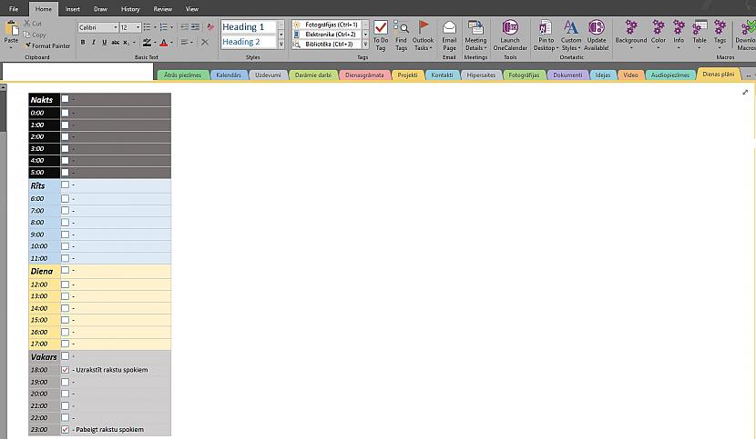Clear all text formatting

click(210, 27)
